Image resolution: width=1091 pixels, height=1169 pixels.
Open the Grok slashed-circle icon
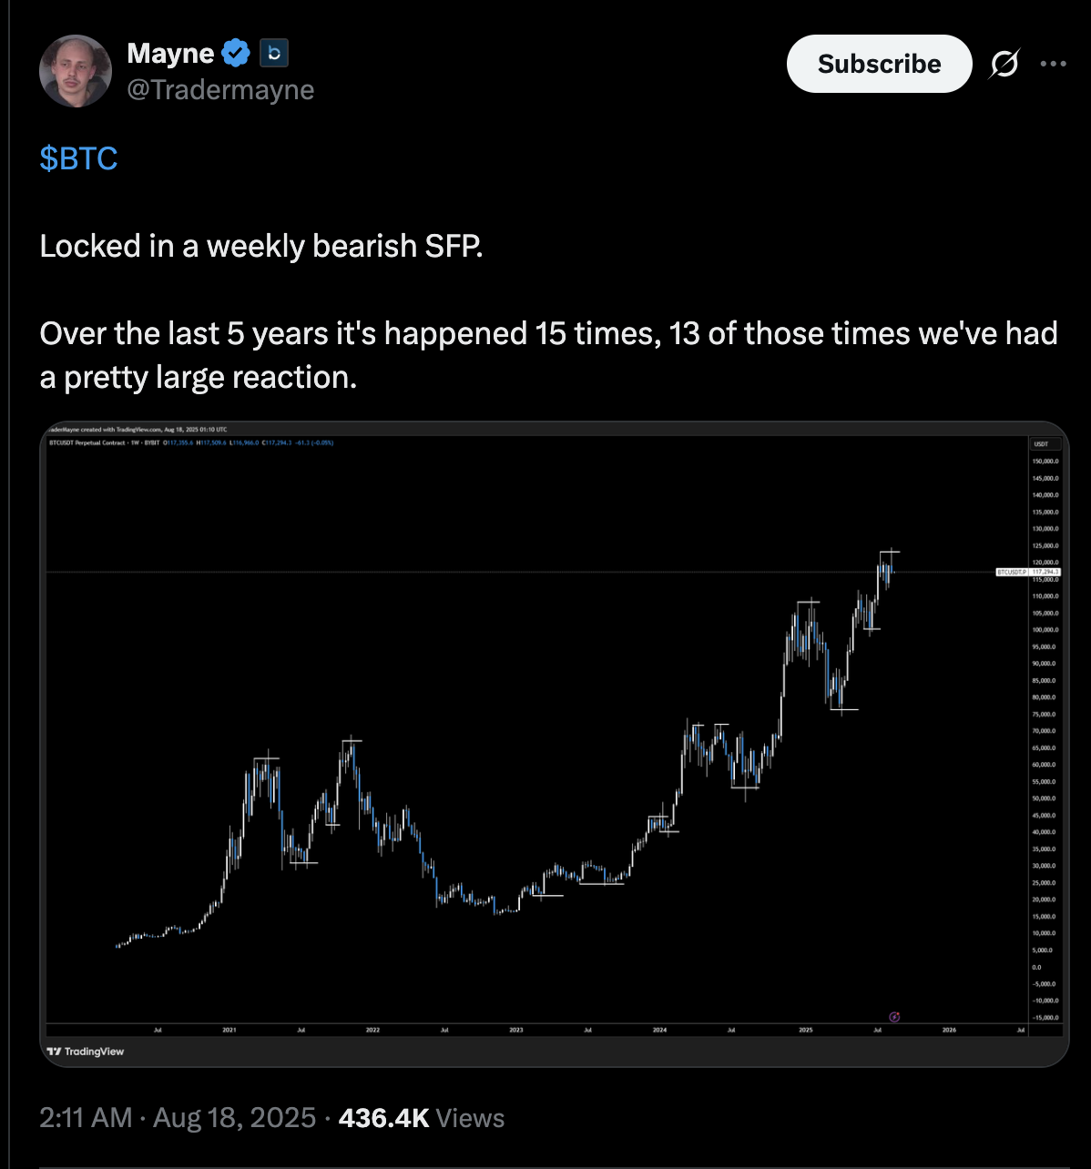(x=1004, y=64)
